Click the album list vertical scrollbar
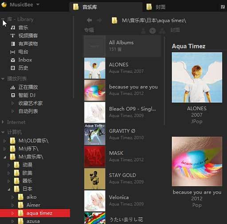Viewport: 227px width, 224px height. 164,81
